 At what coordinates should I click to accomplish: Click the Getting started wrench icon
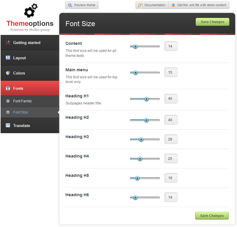pyautogui.click(x=8, y=43)
